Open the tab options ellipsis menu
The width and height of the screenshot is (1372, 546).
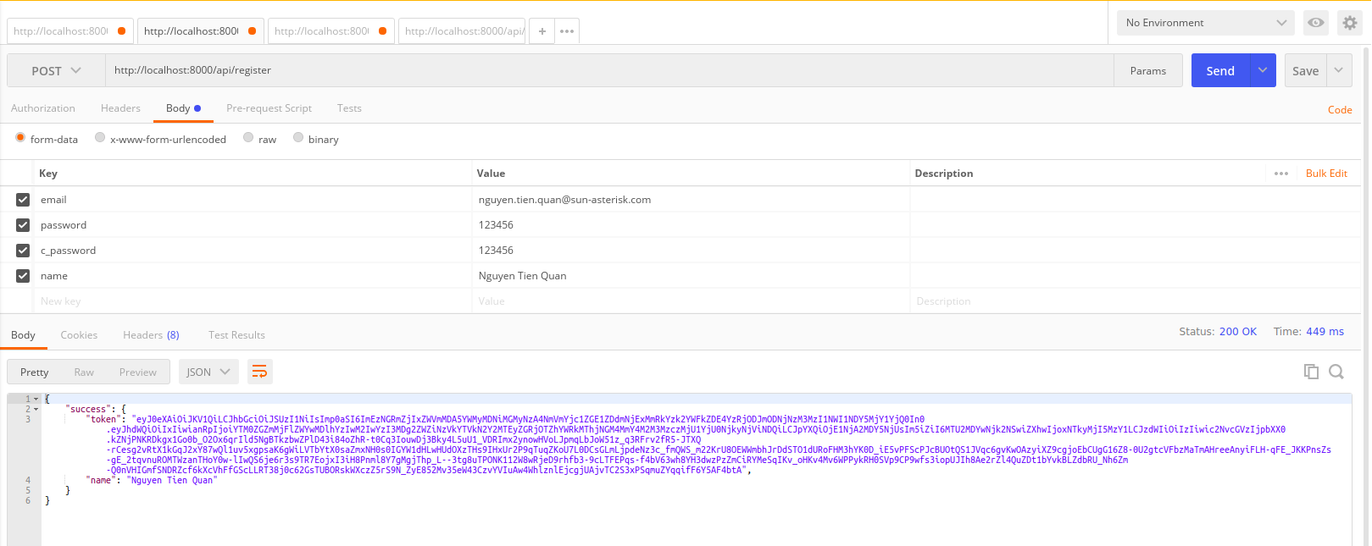coord(567,31)
